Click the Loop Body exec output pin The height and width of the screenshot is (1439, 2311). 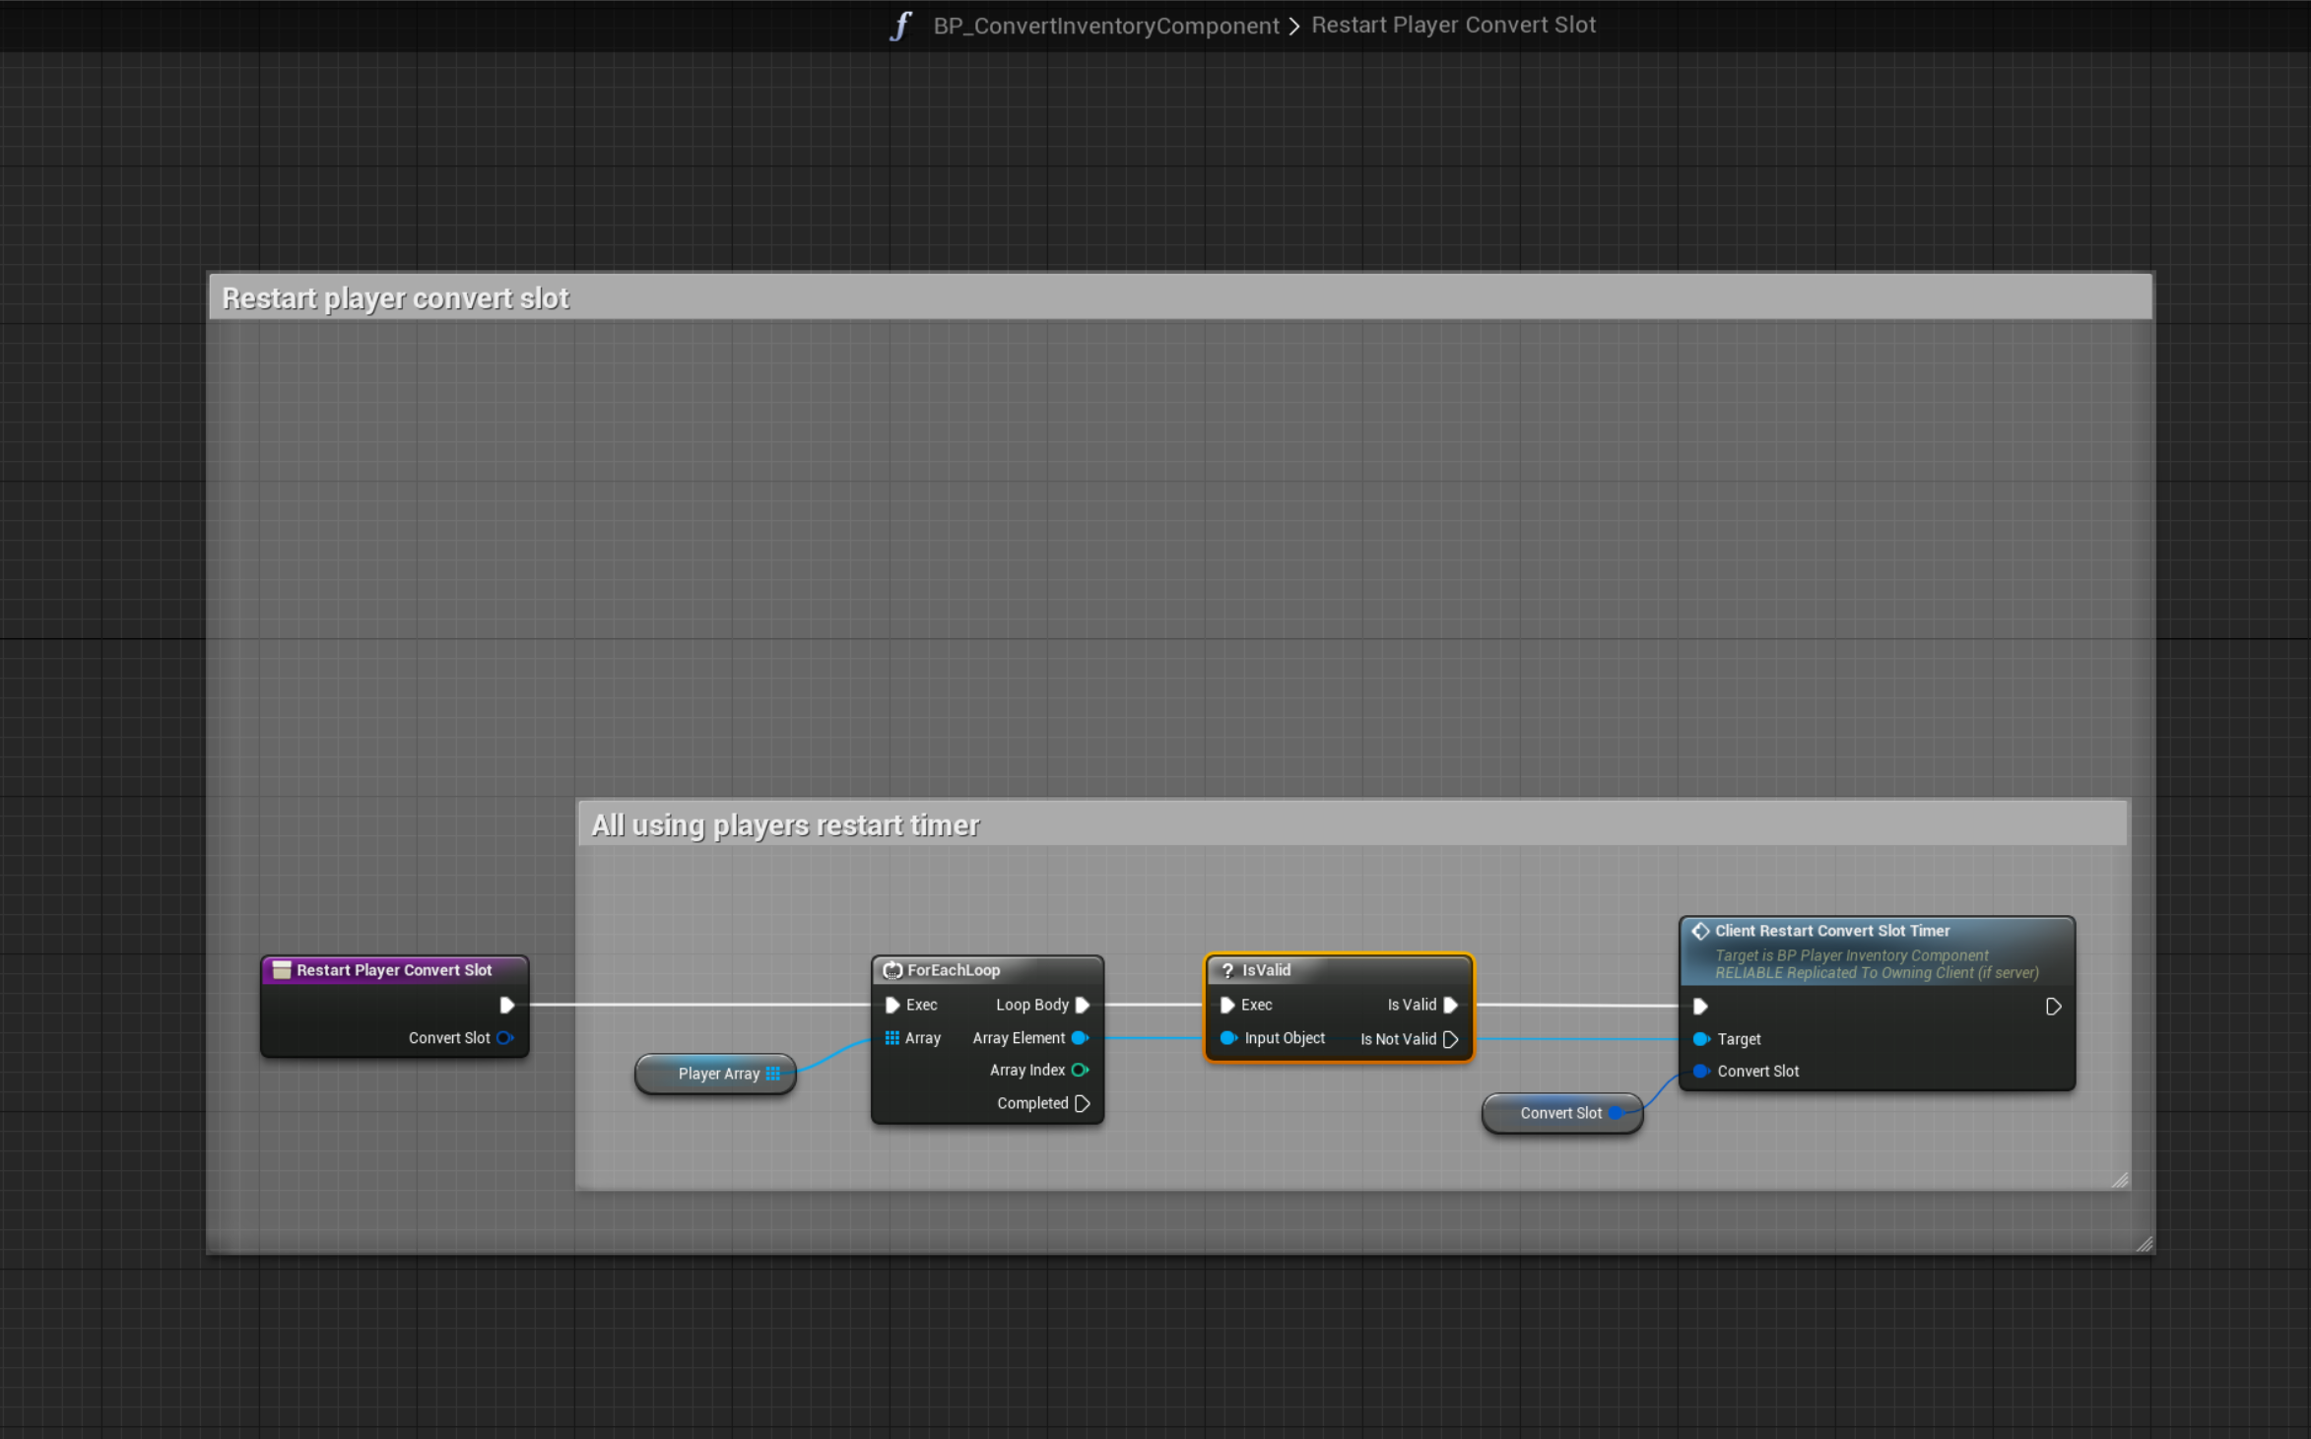1082,1005
